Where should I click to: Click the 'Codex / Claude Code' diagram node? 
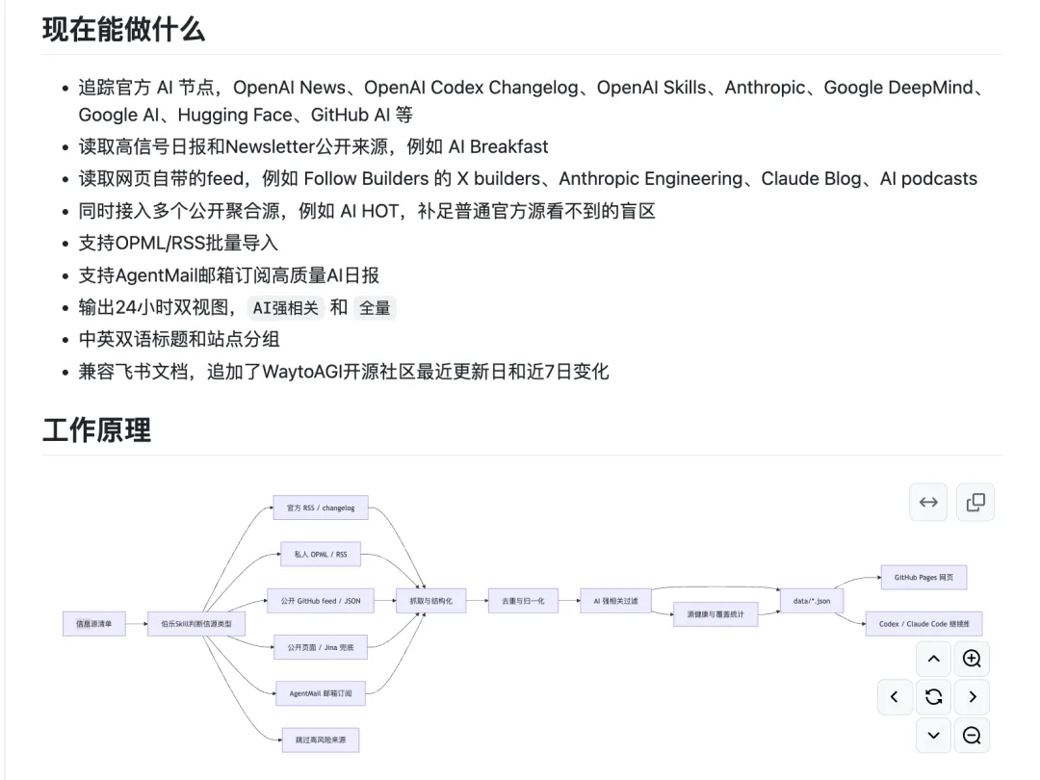pos(923,624)
